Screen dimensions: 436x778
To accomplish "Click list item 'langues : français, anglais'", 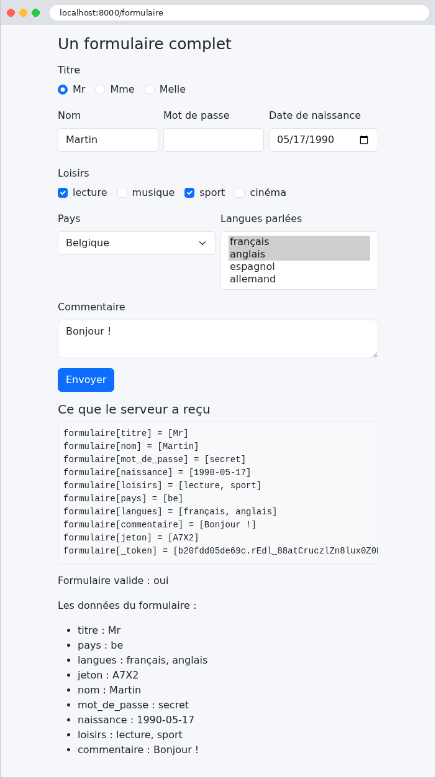I will pos(142,660).
